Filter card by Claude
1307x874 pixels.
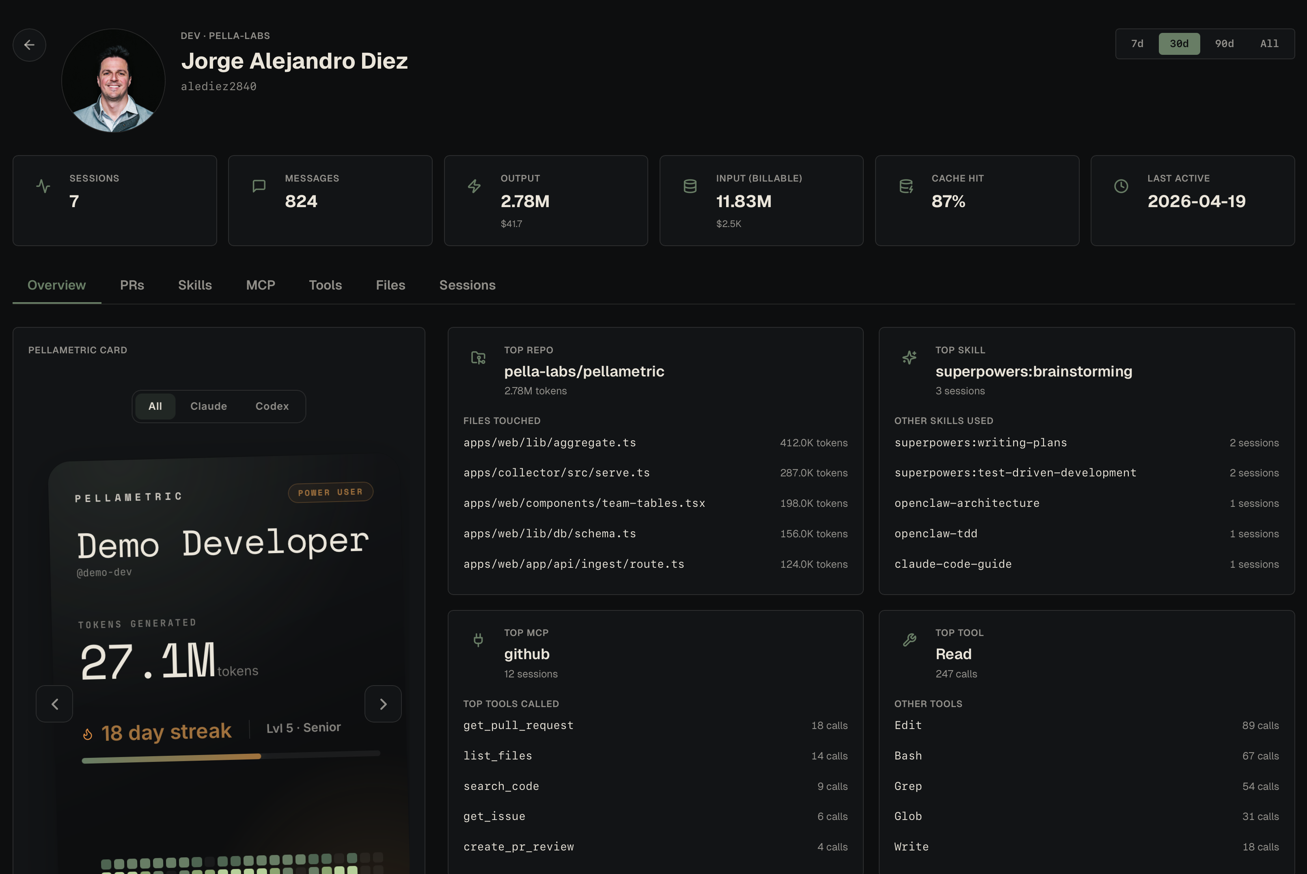pyautogui.click(x=208, y=407)
